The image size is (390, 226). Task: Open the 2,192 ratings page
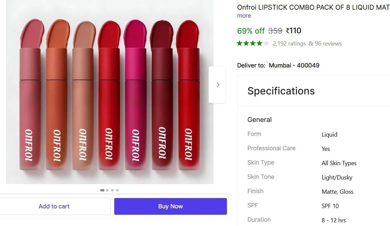(x=289, y=43)
